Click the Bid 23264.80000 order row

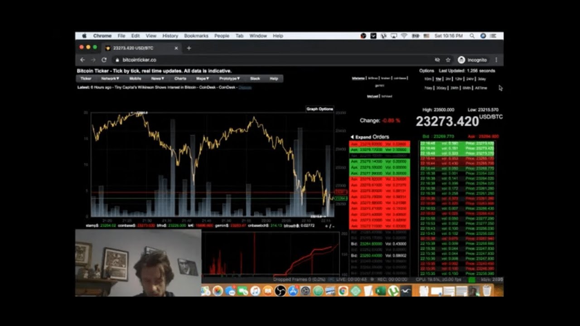pos(379,244)
